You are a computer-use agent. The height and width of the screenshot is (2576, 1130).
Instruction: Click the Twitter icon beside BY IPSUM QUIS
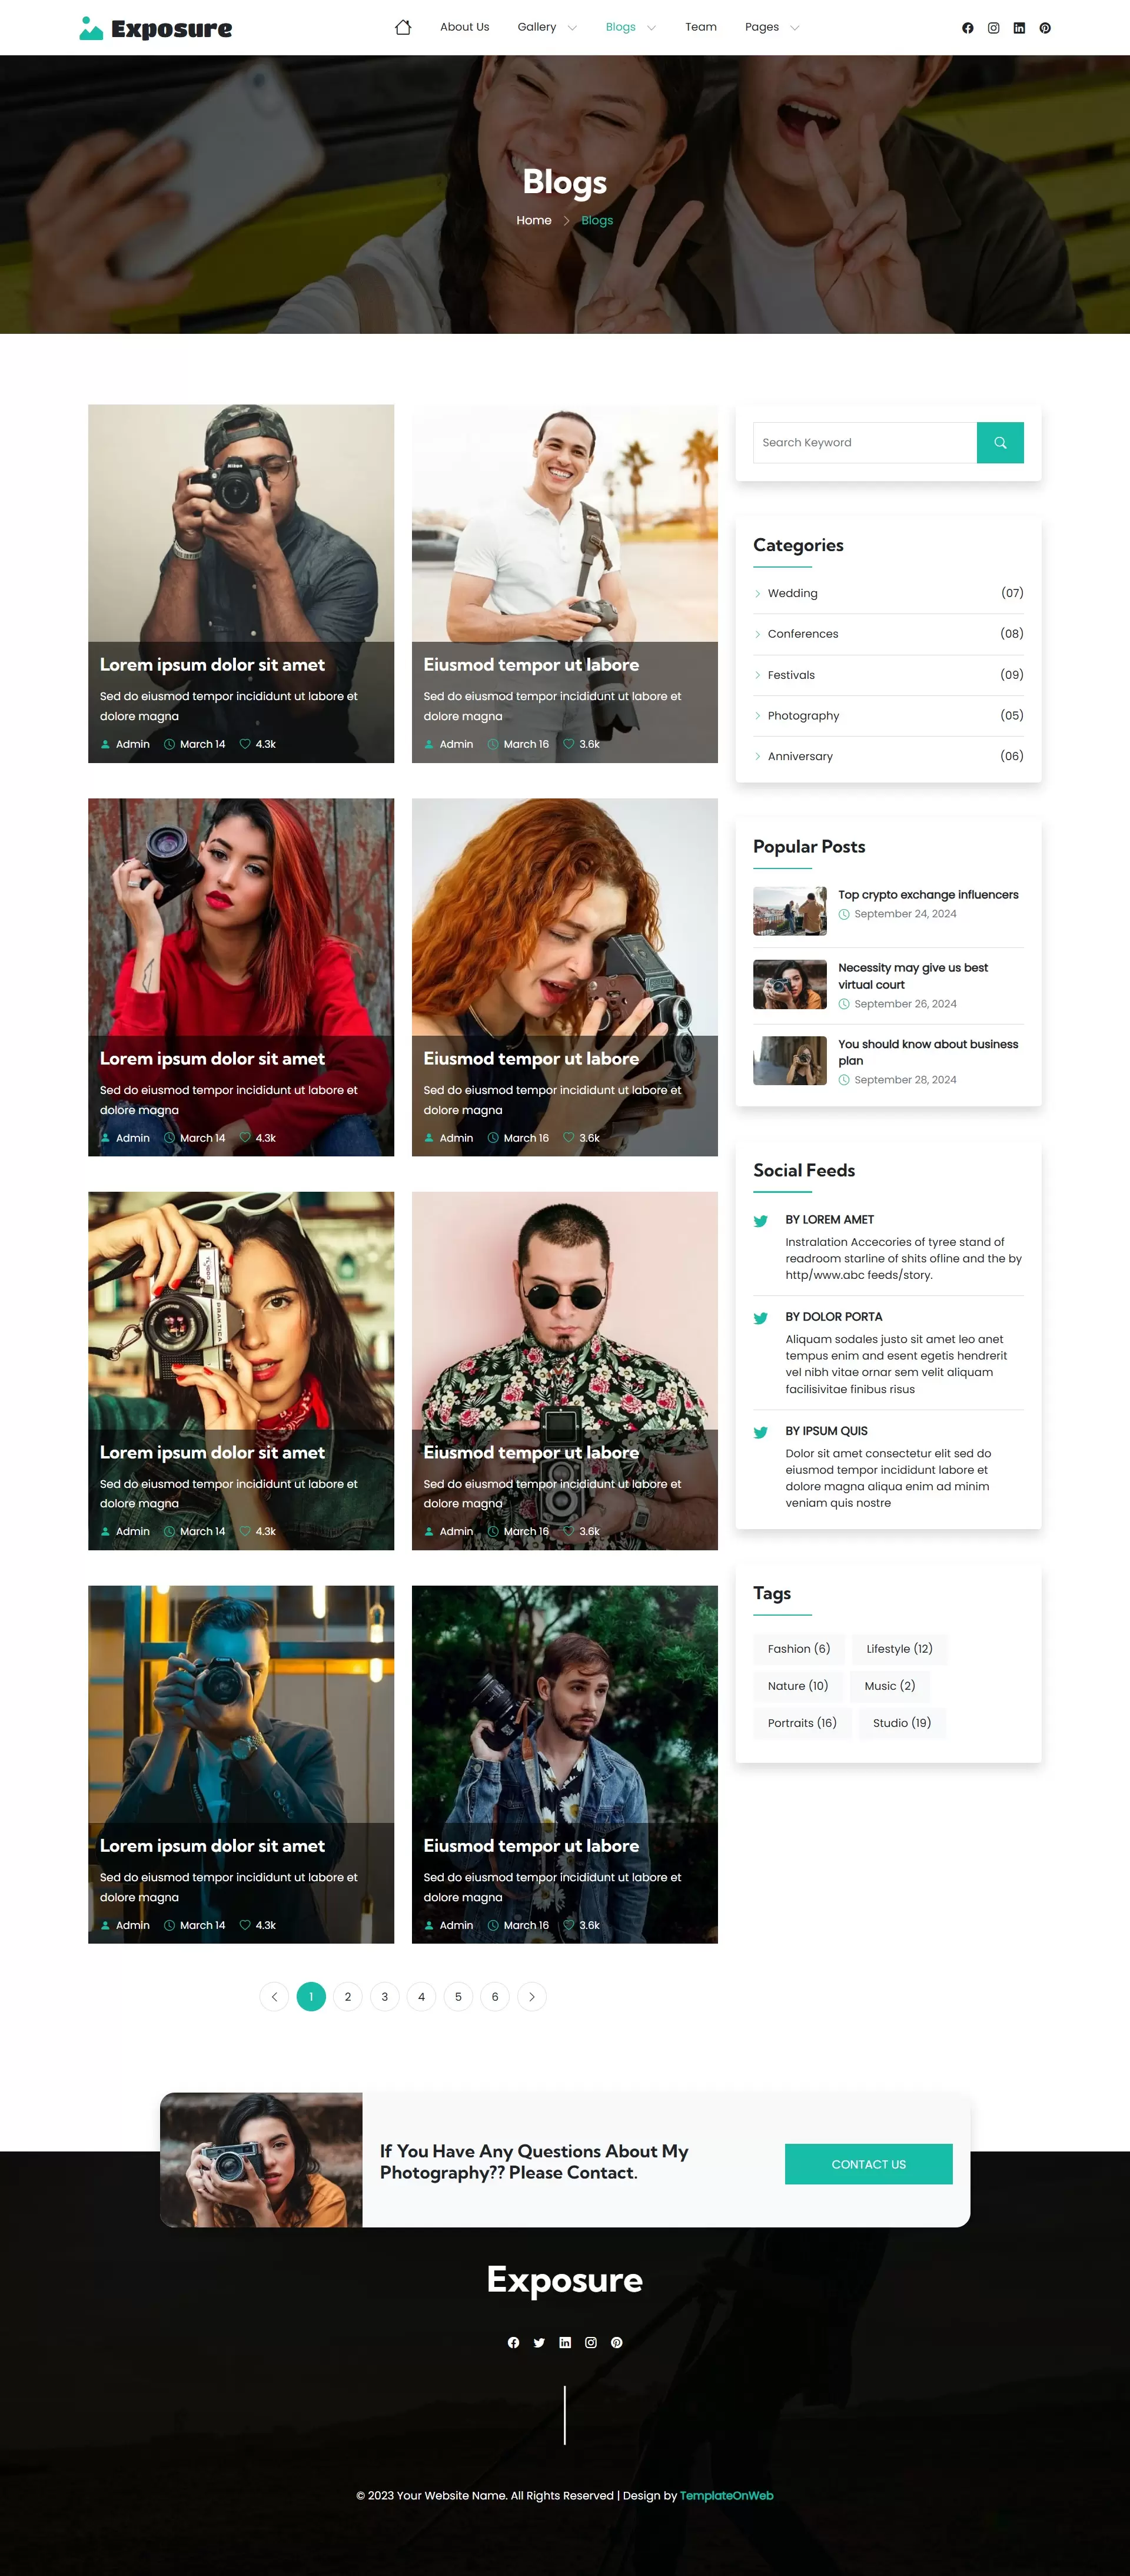point(760,1432)
